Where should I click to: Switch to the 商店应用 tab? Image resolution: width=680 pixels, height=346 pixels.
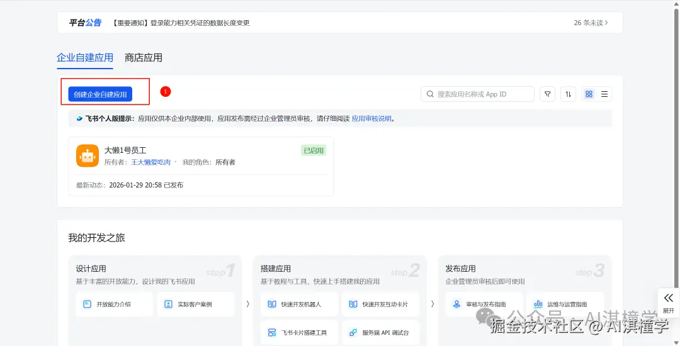(x=144, y=58)
